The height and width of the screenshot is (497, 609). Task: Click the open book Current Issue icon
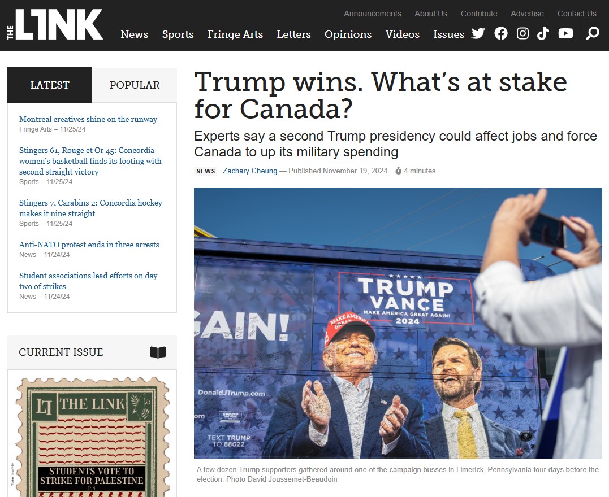pyautogui.click(x=158, y=352)
